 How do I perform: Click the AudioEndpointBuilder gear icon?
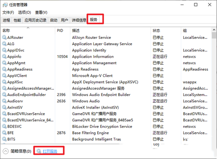(x=4, y=95)
